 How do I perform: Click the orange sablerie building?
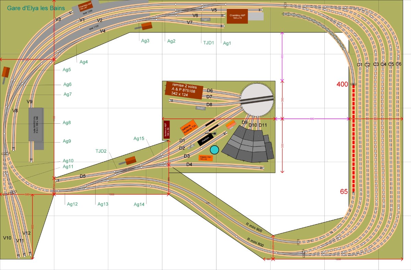(189, 127)
